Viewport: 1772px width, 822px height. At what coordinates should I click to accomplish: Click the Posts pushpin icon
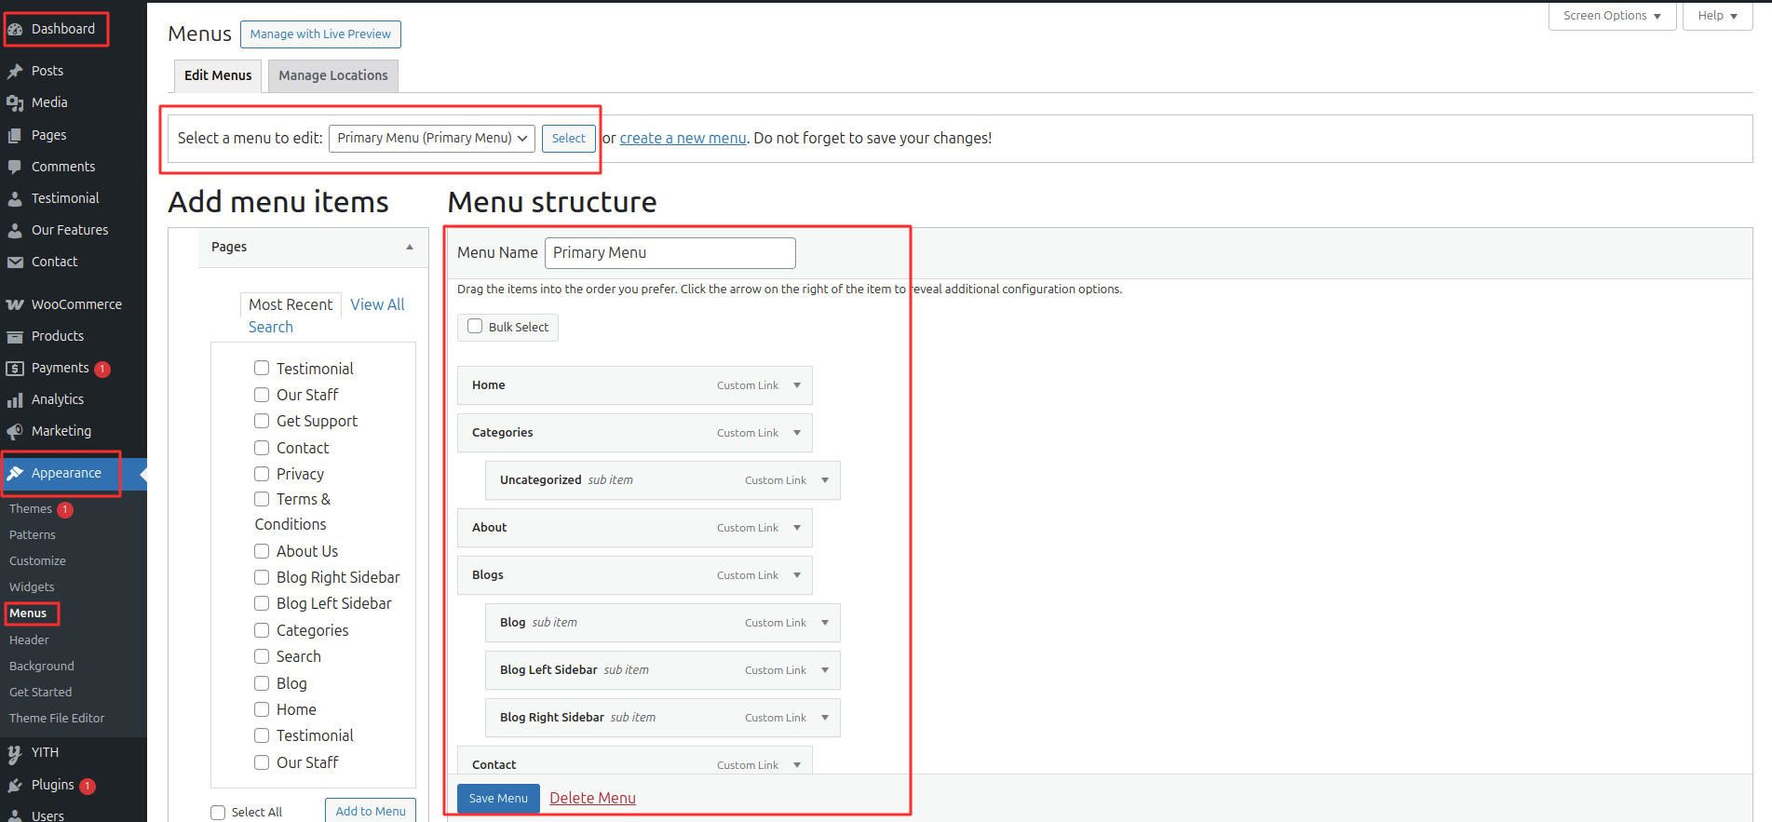(15, 71)
